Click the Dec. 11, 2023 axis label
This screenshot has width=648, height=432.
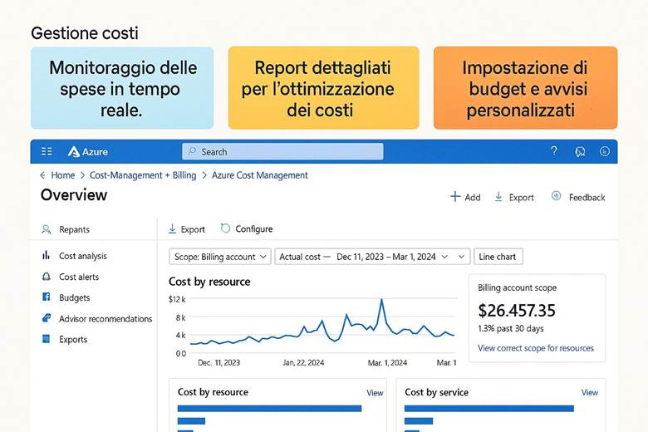(x=218, y=362)
